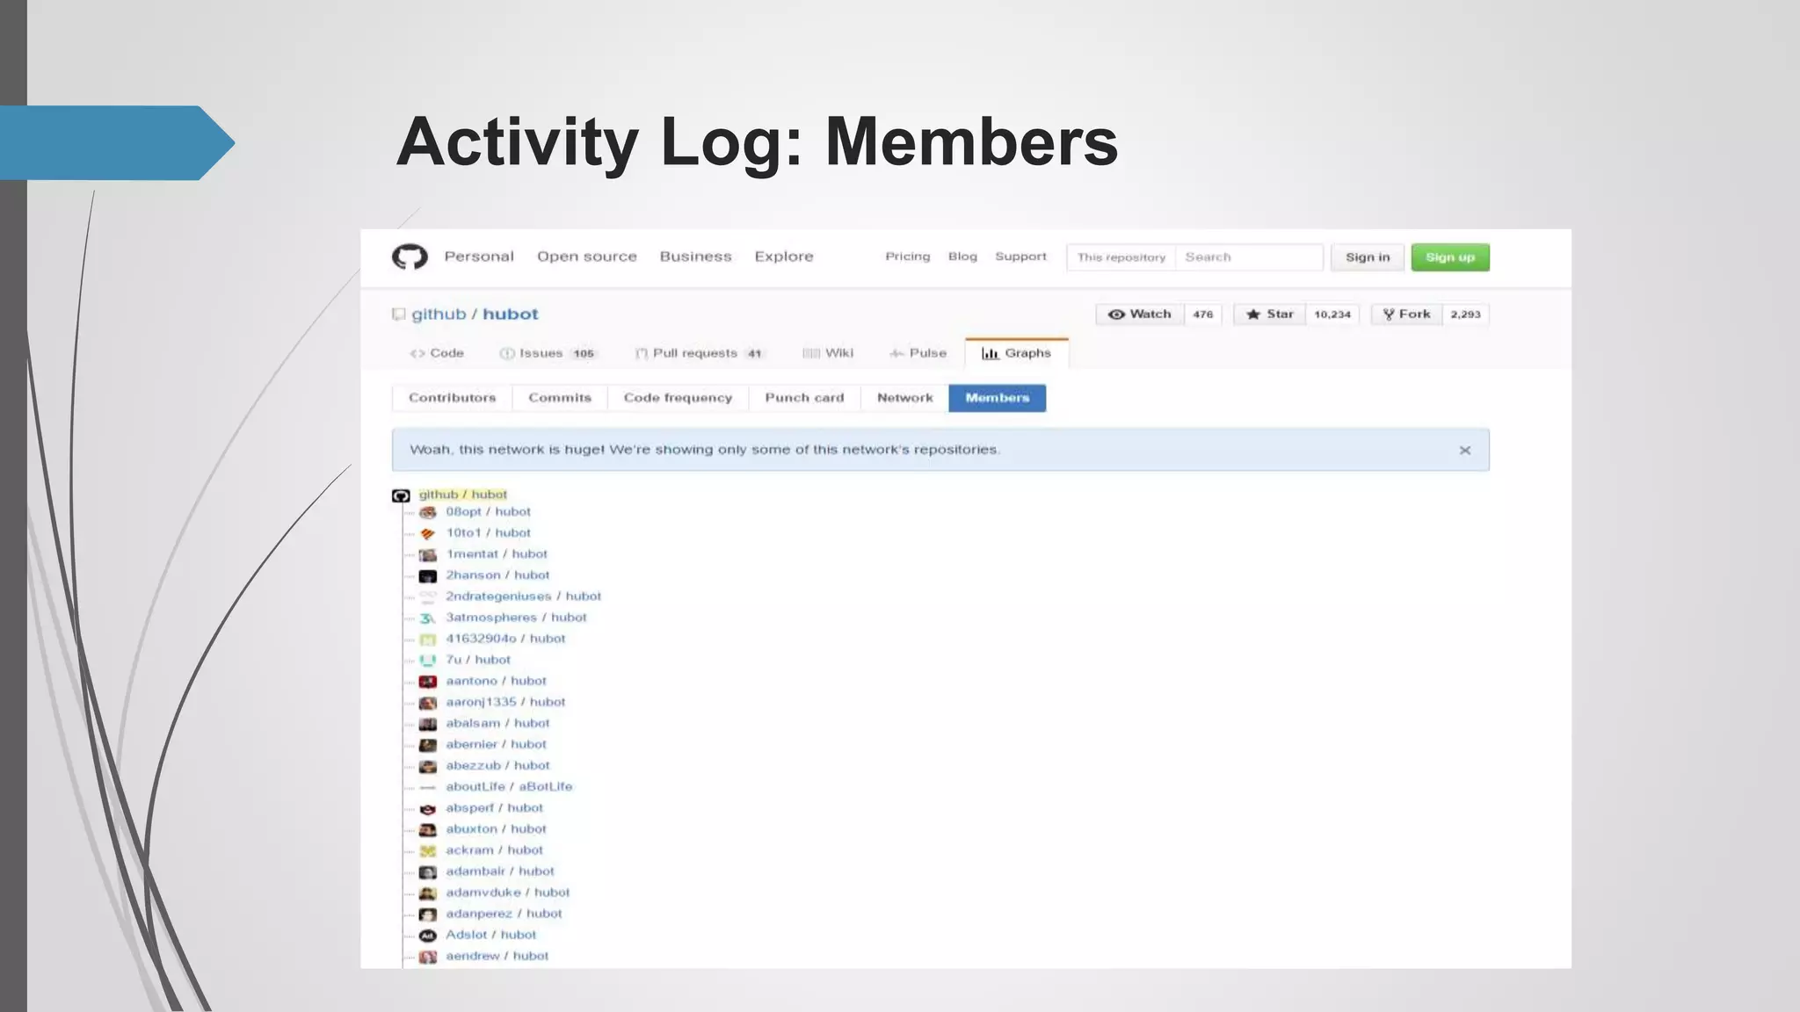Click the Watch button
Image resolution: width=1800 pixels, height=1012 pixels.
(x=1140, y=314)
